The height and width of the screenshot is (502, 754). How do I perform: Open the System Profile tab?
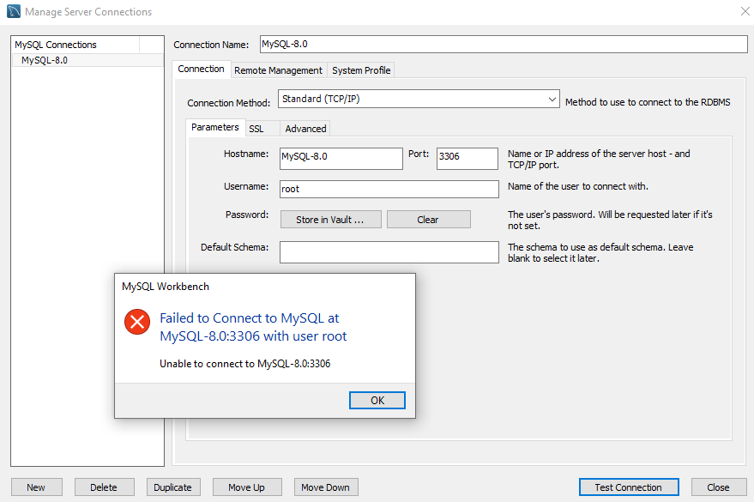[x=361, y=70]
